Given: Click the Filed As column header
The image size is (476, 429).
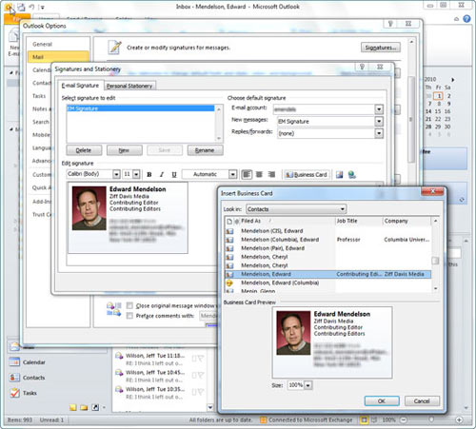Looking at the screenshot, I should pyautogui.click(x=288, y=221).
